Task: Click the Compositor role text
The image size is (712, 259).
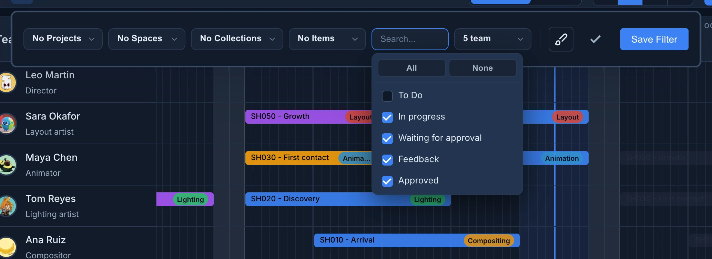Action: point(48,255)
